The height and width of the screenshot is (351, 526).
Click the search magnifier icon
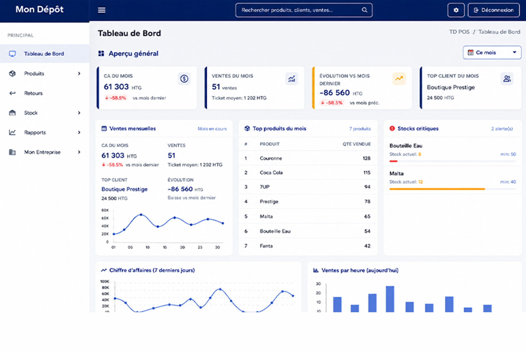364,10
